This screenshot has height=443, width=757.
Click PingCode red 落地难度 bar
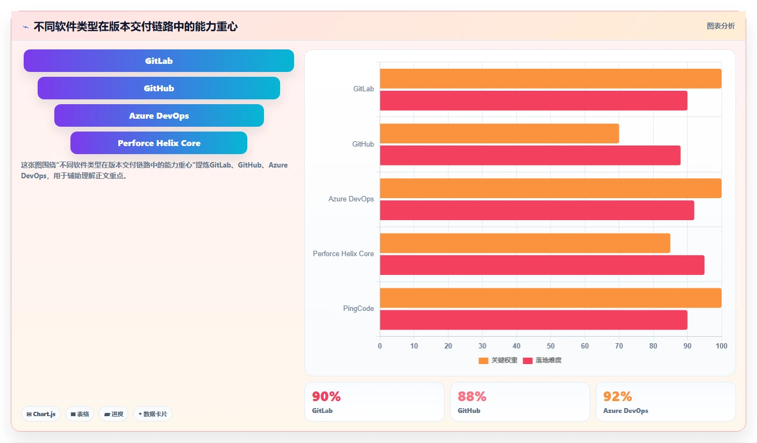pos(533,319)
